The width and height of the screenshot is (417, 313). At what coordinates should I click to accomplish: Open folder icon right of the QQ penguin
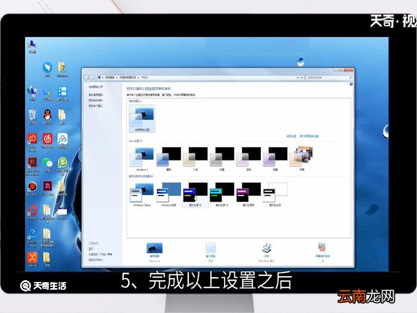click(x=62, y=117)
